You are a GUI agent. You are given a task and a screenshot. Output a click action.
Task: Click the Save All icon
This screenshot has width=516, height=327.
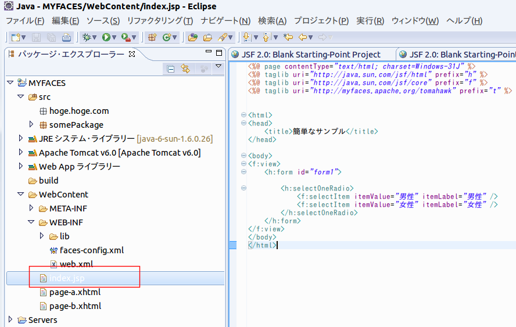[x=51, y=37]
